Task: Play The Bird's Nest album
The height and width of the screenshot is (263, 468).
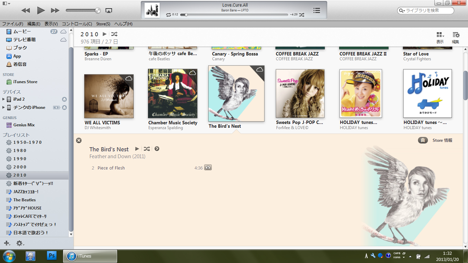Action: [137, 149]
